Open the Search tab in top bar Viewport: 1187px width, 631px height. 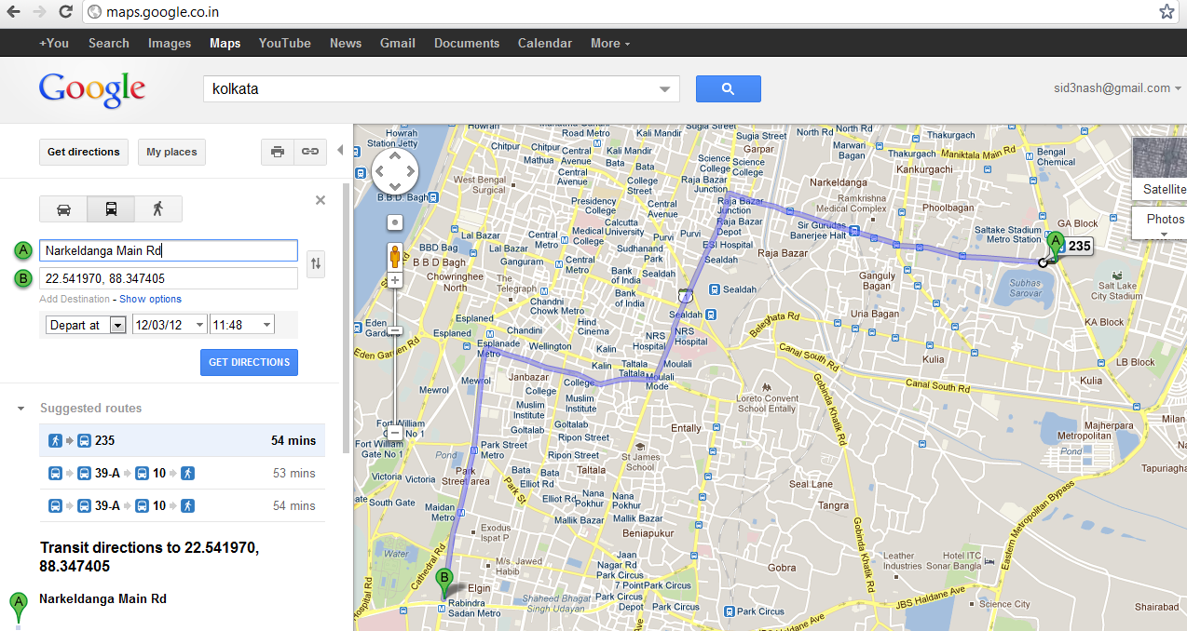point(109,43)
